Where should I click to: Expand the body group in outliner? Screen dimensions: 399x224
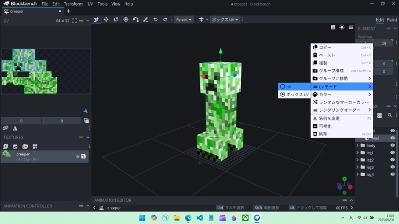(x=357, y=145)
